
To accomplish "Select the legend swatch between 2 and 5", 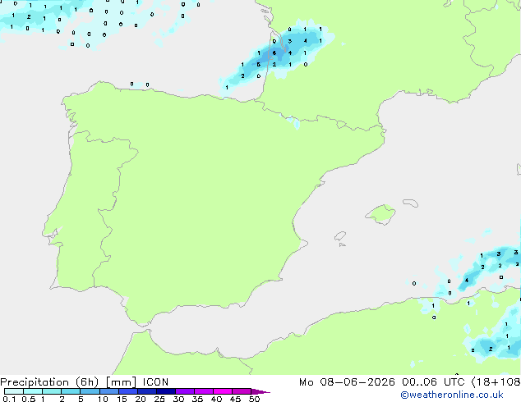I will [x=71, y=391].
